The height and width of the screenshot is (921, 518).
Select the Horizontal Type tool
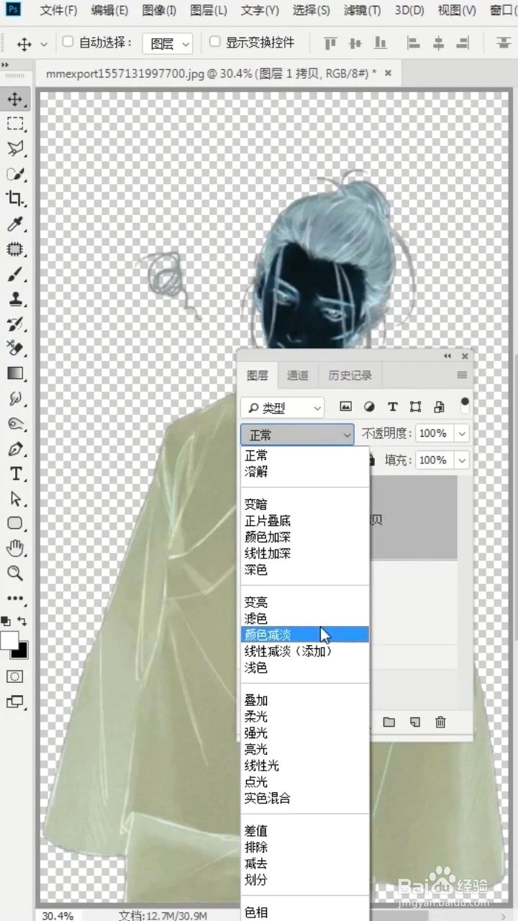[15, 473]
